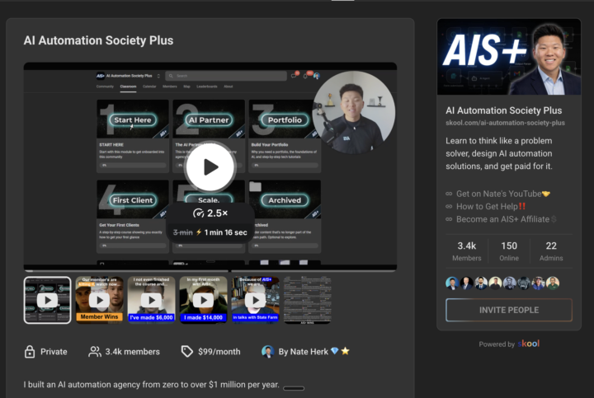Click the first member avatar in sidebar
The width and height of the screenshot is (594, 398).
(x=452, y=283)
